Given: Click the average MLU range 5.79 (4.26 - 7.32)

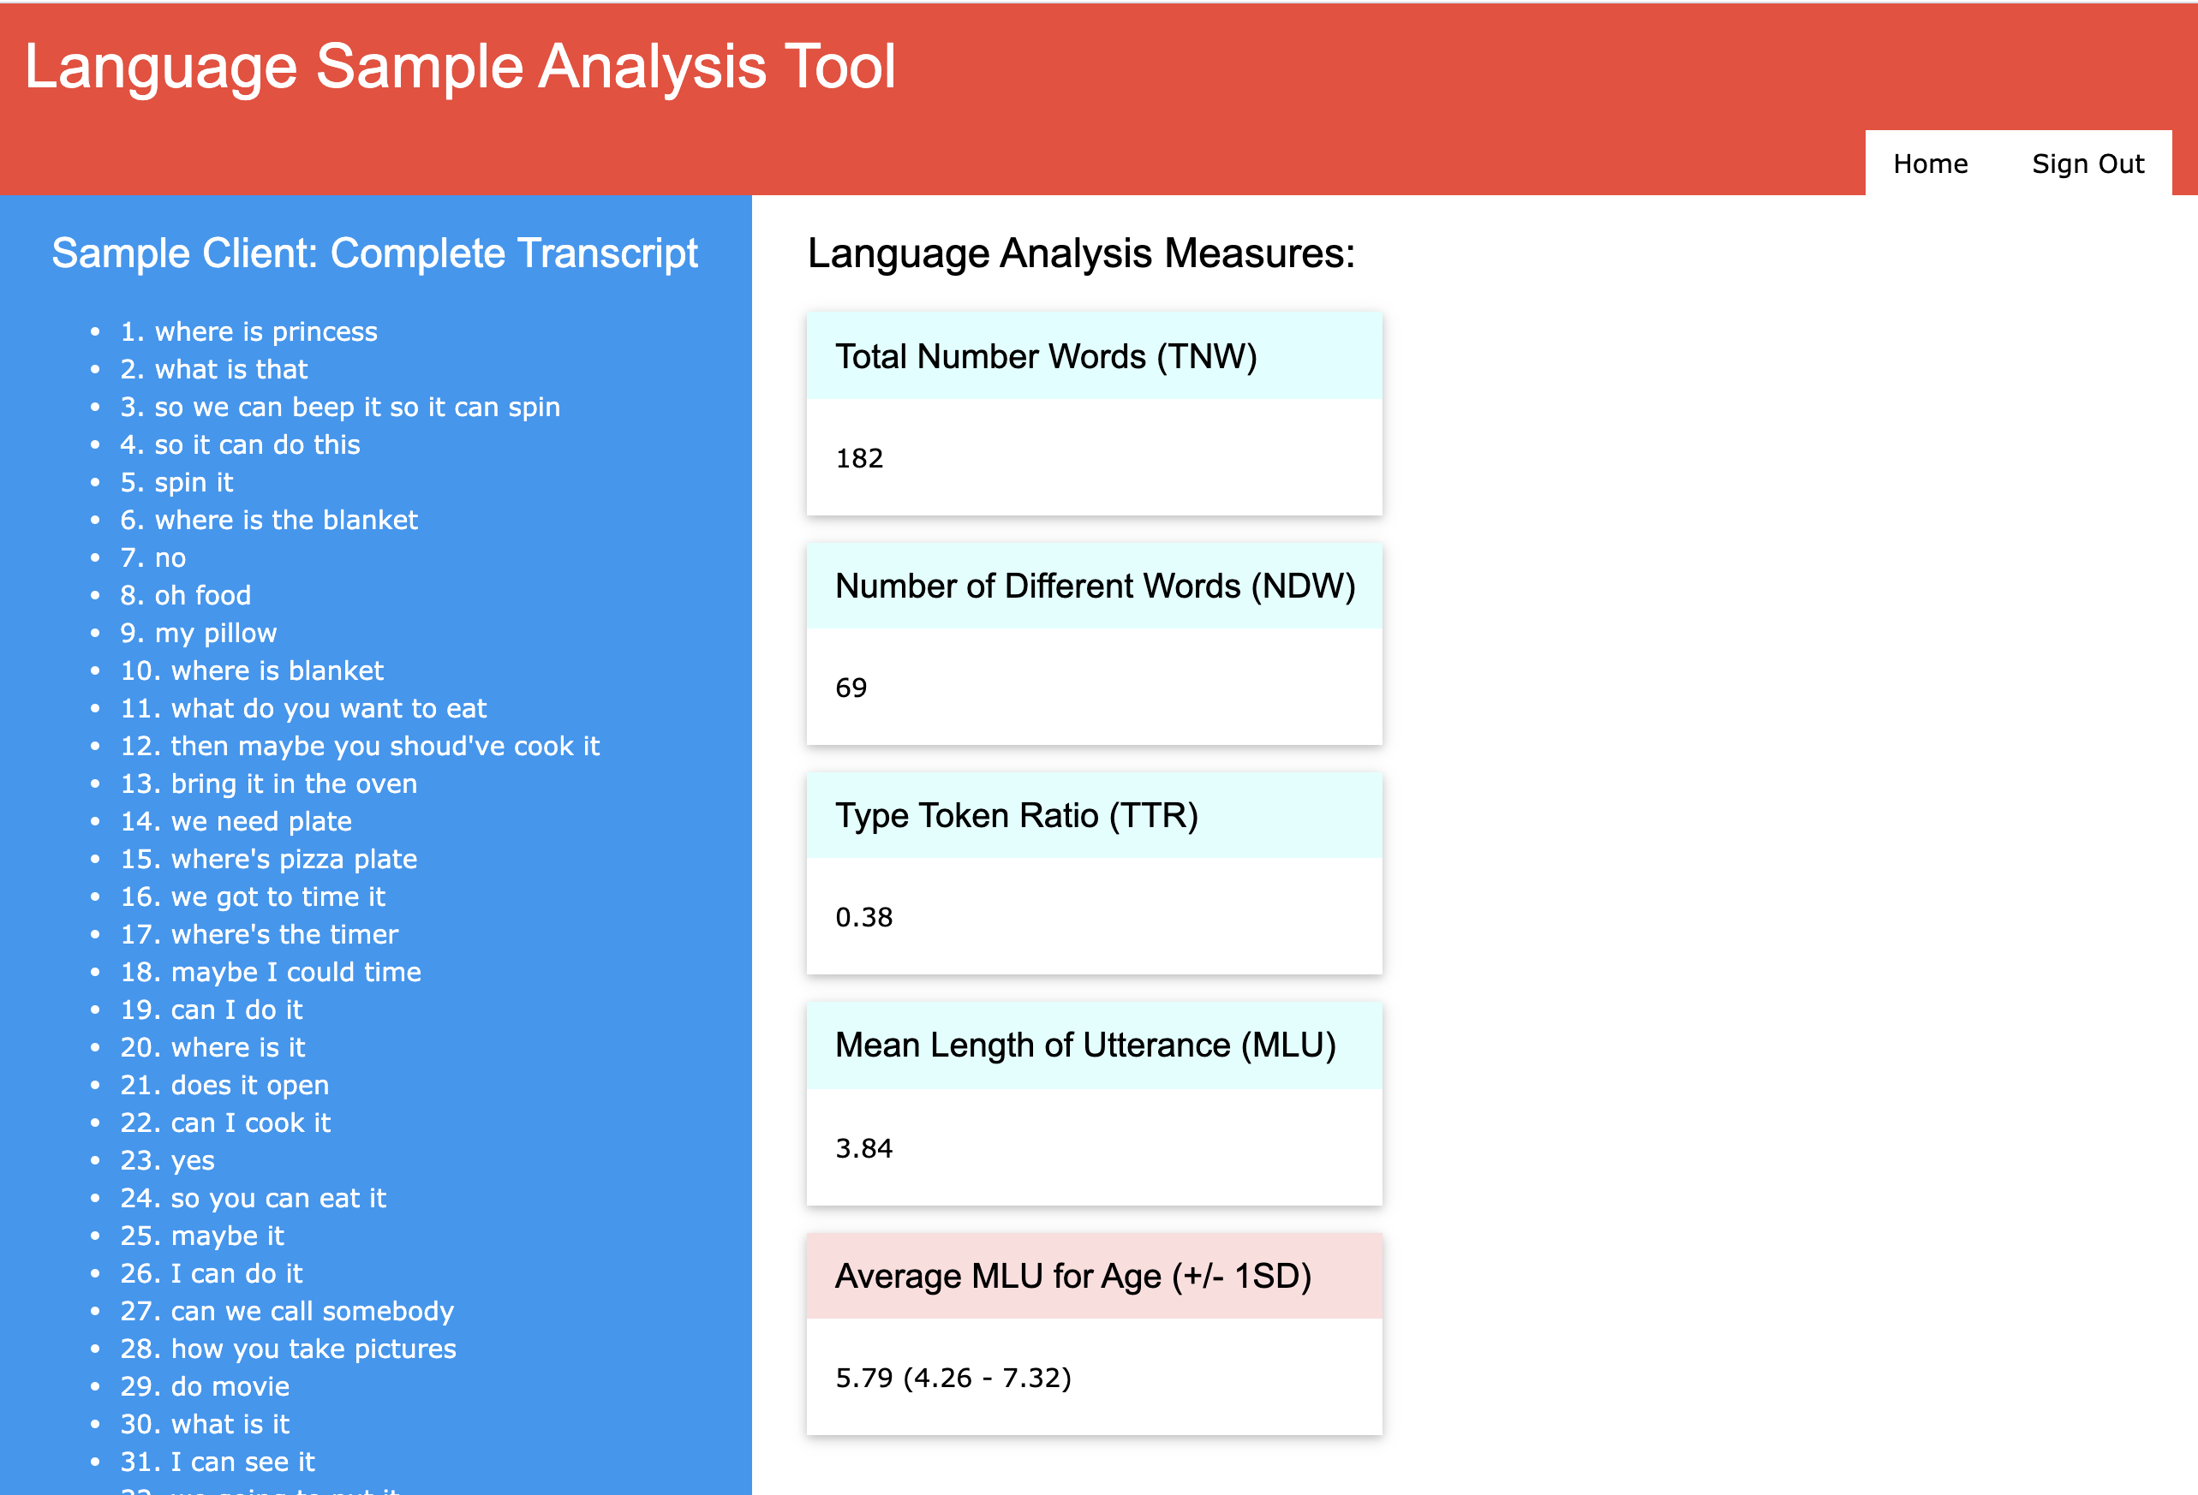Looking at the screenshot, I should [953, 1378].
